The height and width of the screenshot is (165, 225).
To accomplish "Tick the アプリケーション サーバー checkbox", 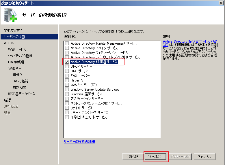I will coord(67,98).
